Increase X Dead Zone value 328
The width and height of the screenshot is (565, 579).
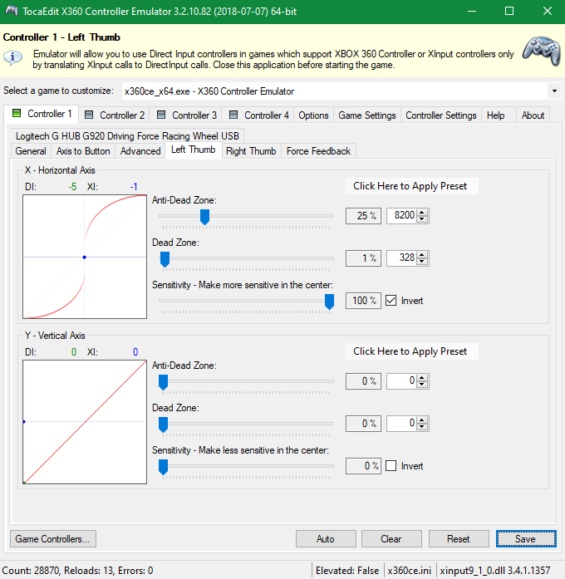422,255
